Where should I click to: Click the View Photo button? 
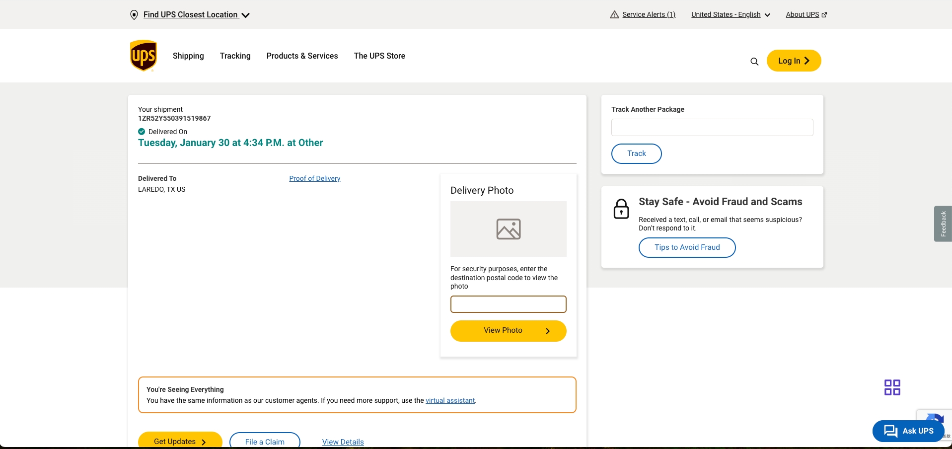click(508, 331)
